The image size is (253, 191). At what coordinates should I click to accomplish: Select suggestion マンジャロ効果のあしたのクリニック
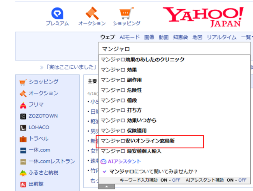point(174,59)
